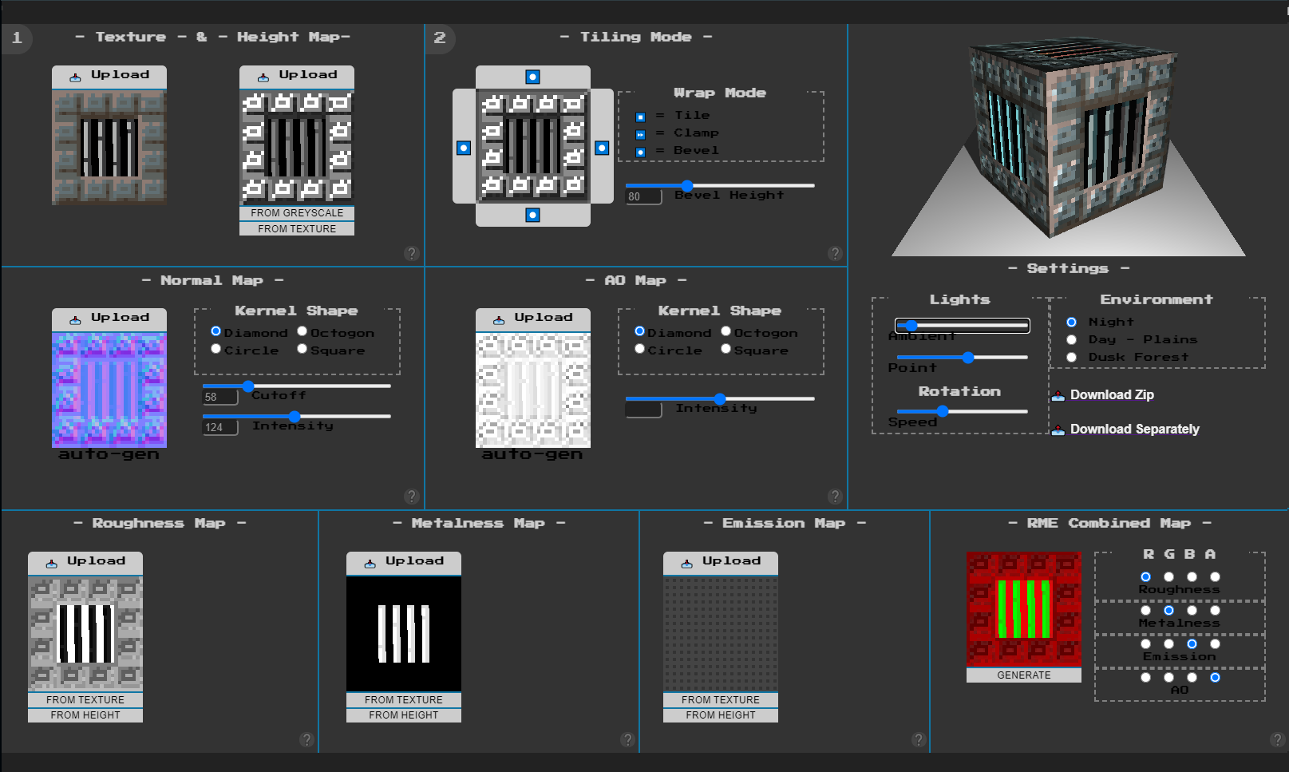Open help for the Tiling Mode panel
This screenshot has width=1289, height=772.
click(x=835, y=253)
